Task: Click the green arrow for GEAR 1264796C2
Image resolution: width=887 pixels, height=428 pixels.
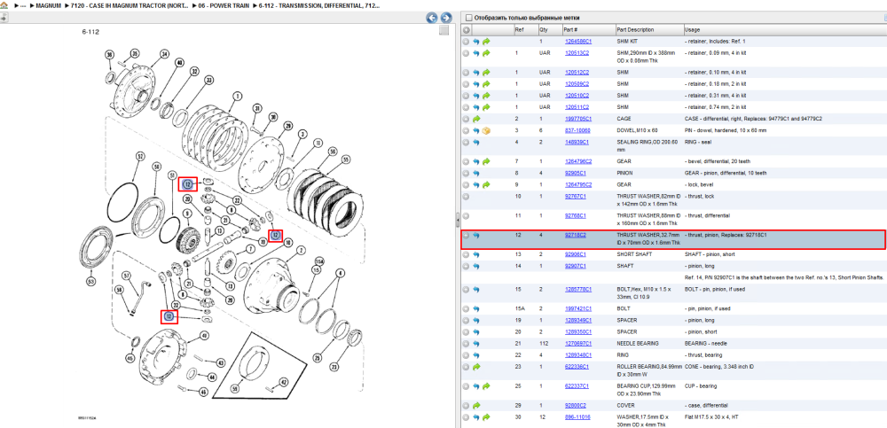Action: (x=486, y=161)
